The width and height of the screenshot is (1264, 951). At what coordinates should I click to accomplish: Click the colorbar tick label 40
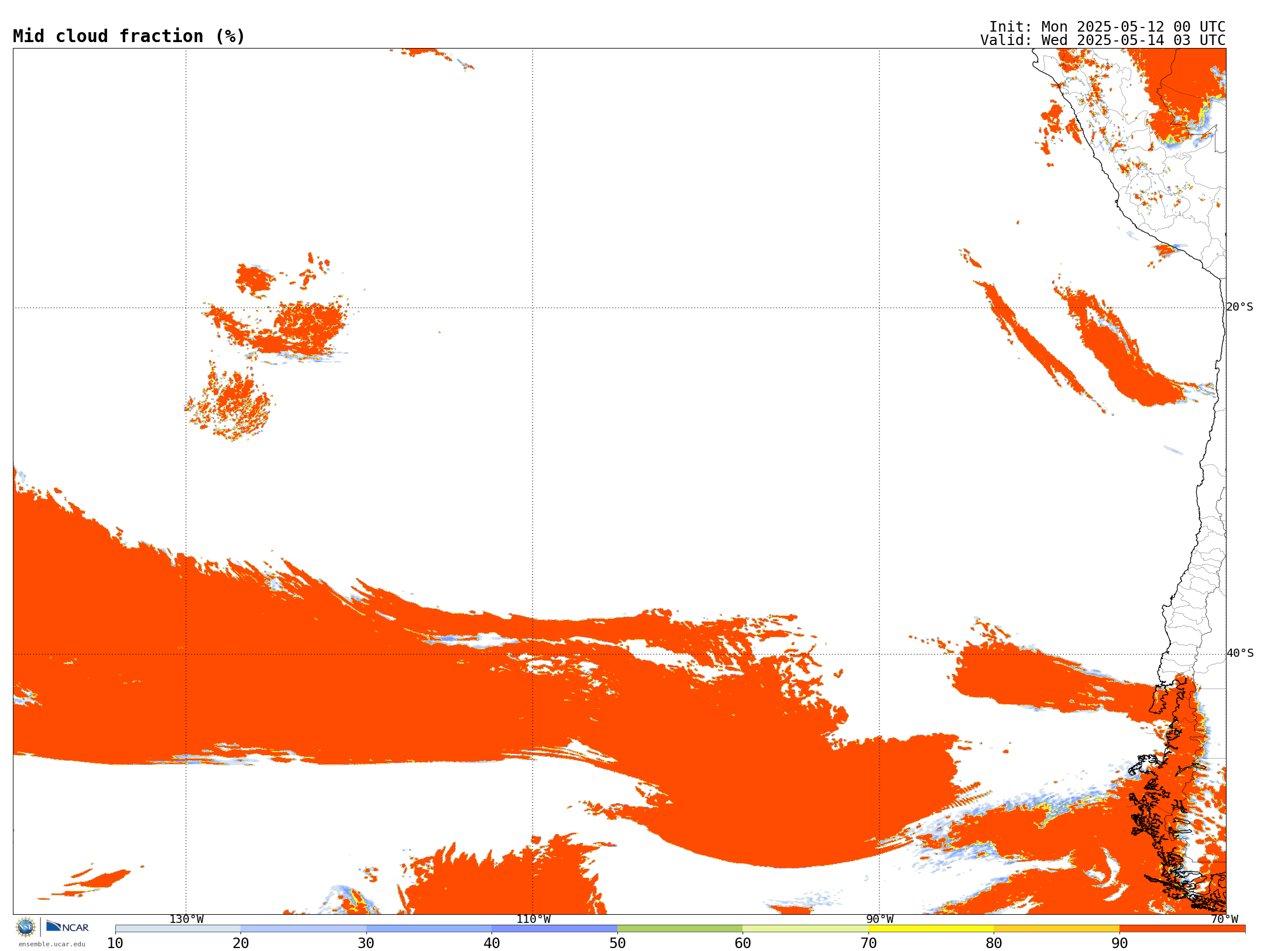492,943
